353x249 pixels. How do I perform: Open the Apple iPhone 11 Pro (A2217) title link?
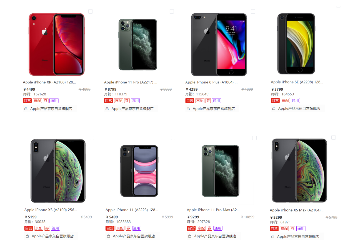pos(131,82)
